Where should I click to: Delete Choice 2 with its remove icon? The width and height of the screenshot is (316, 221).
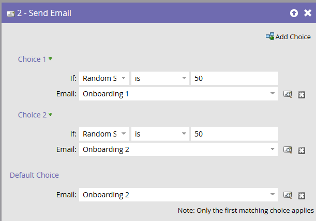click(302, 150)
